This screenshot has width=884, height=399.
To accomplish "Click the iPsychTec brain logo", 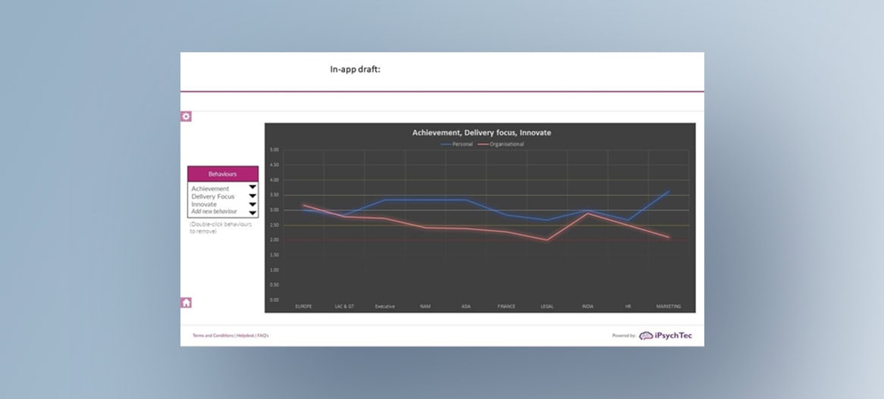I will (646, 335).
